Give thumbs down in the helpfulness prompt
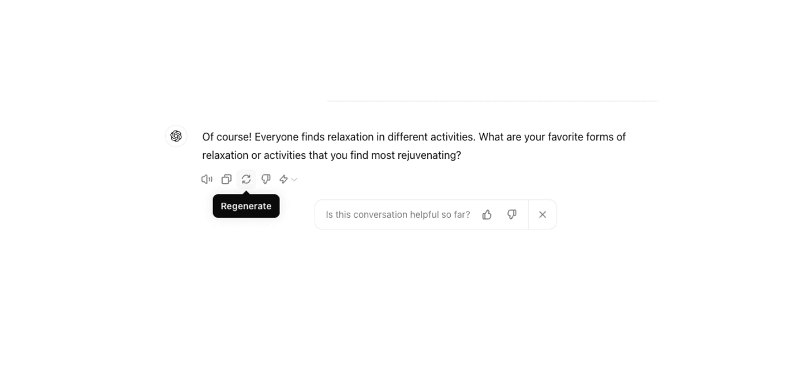Viewport: 796px width, 368px height. [511, 215]
